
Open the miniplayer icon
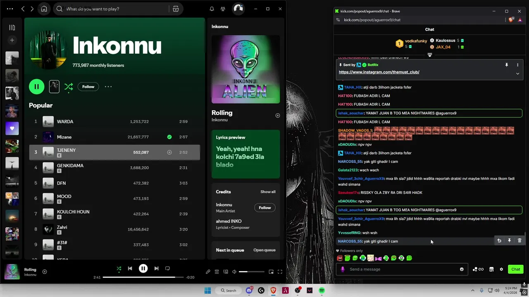[x=271, y=272]
